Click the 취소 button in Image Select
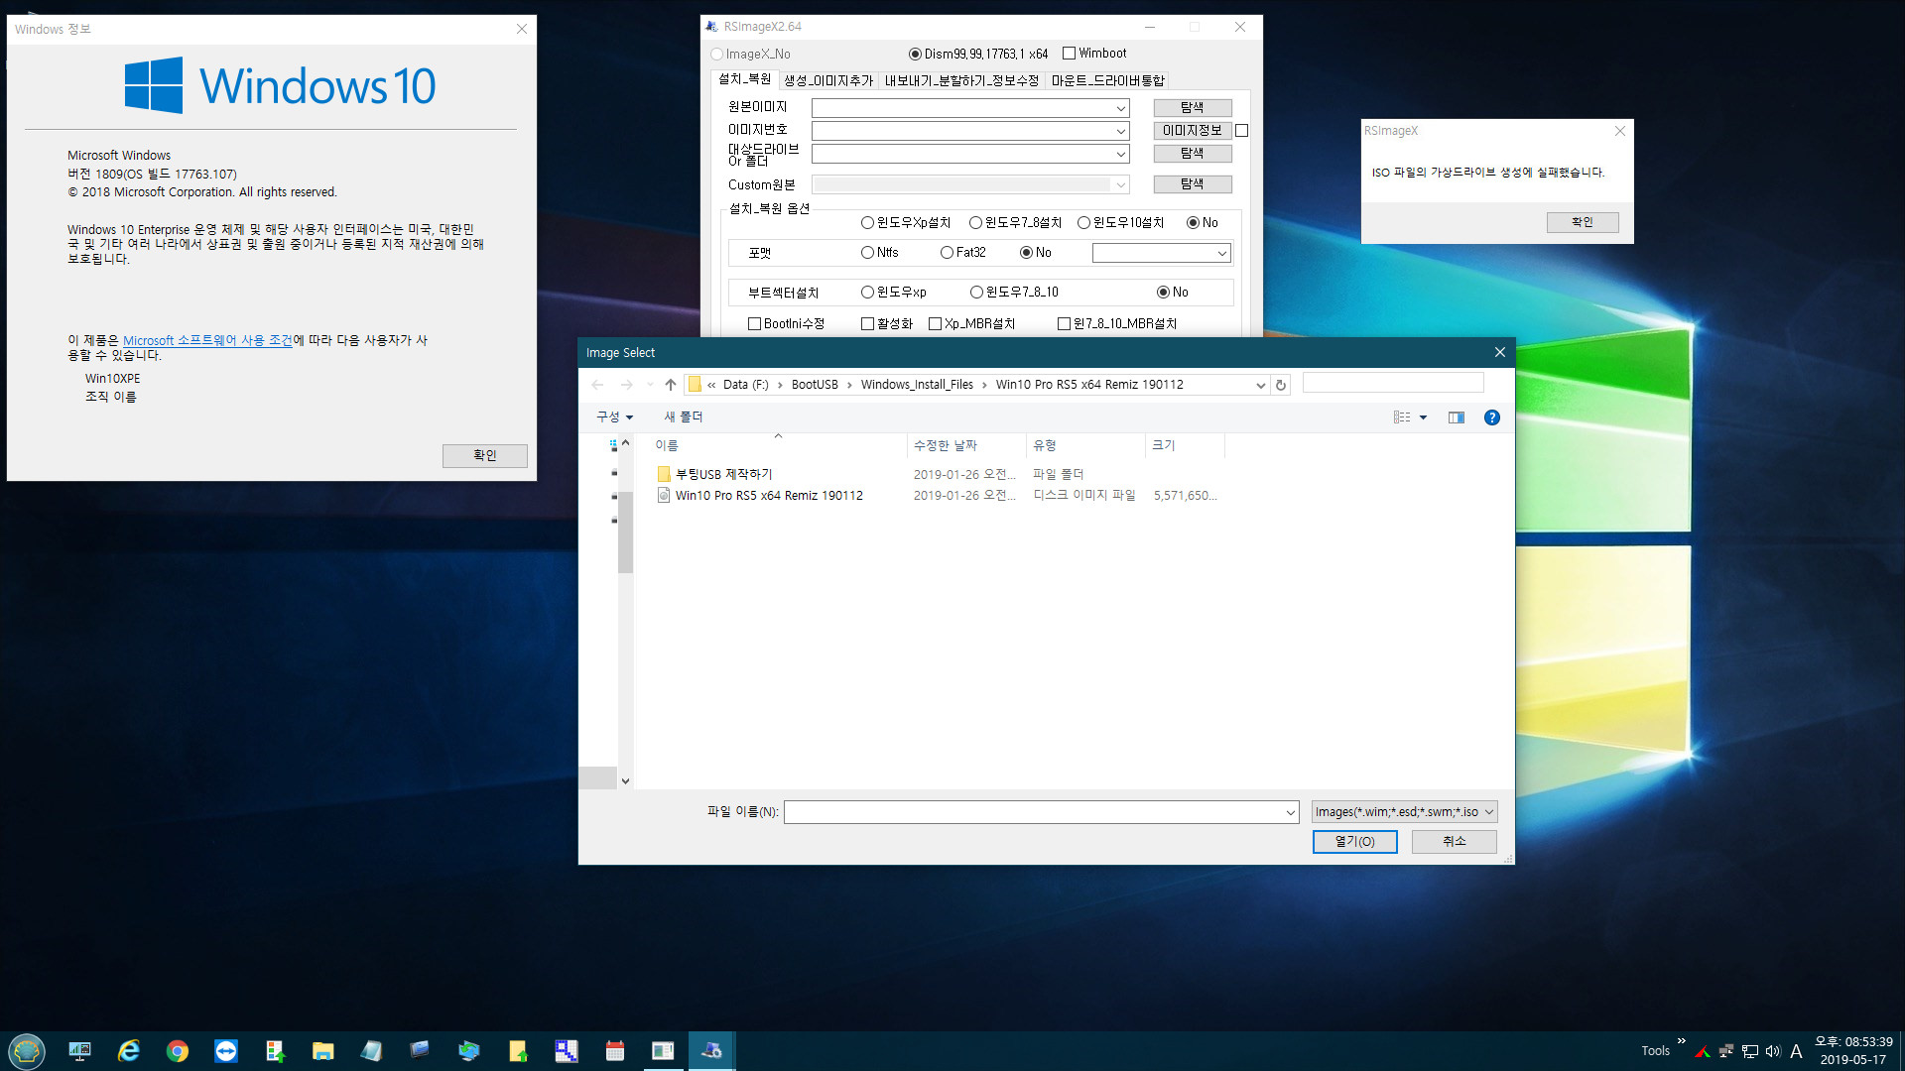Image resolution: width=1905 pixels, height=1071 pixels. coord(1455,842)
